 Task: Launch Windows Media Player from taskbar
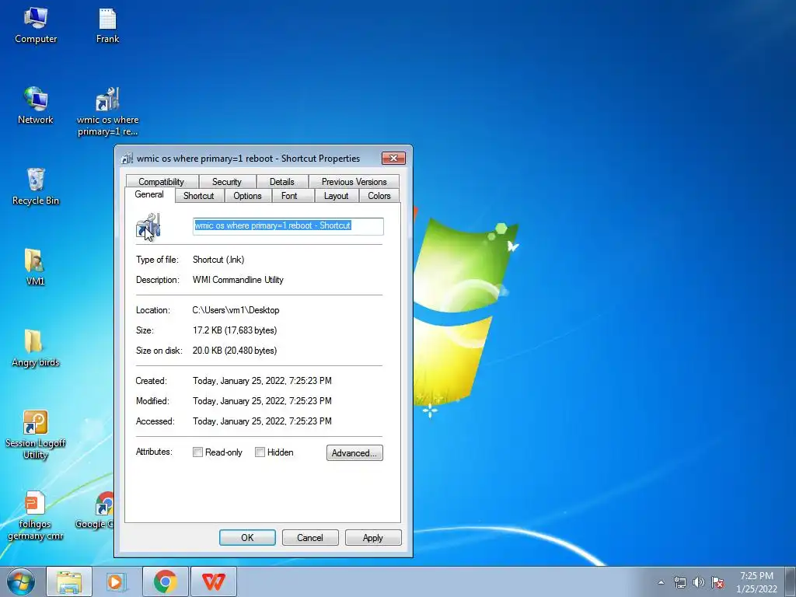click(117, 581)
